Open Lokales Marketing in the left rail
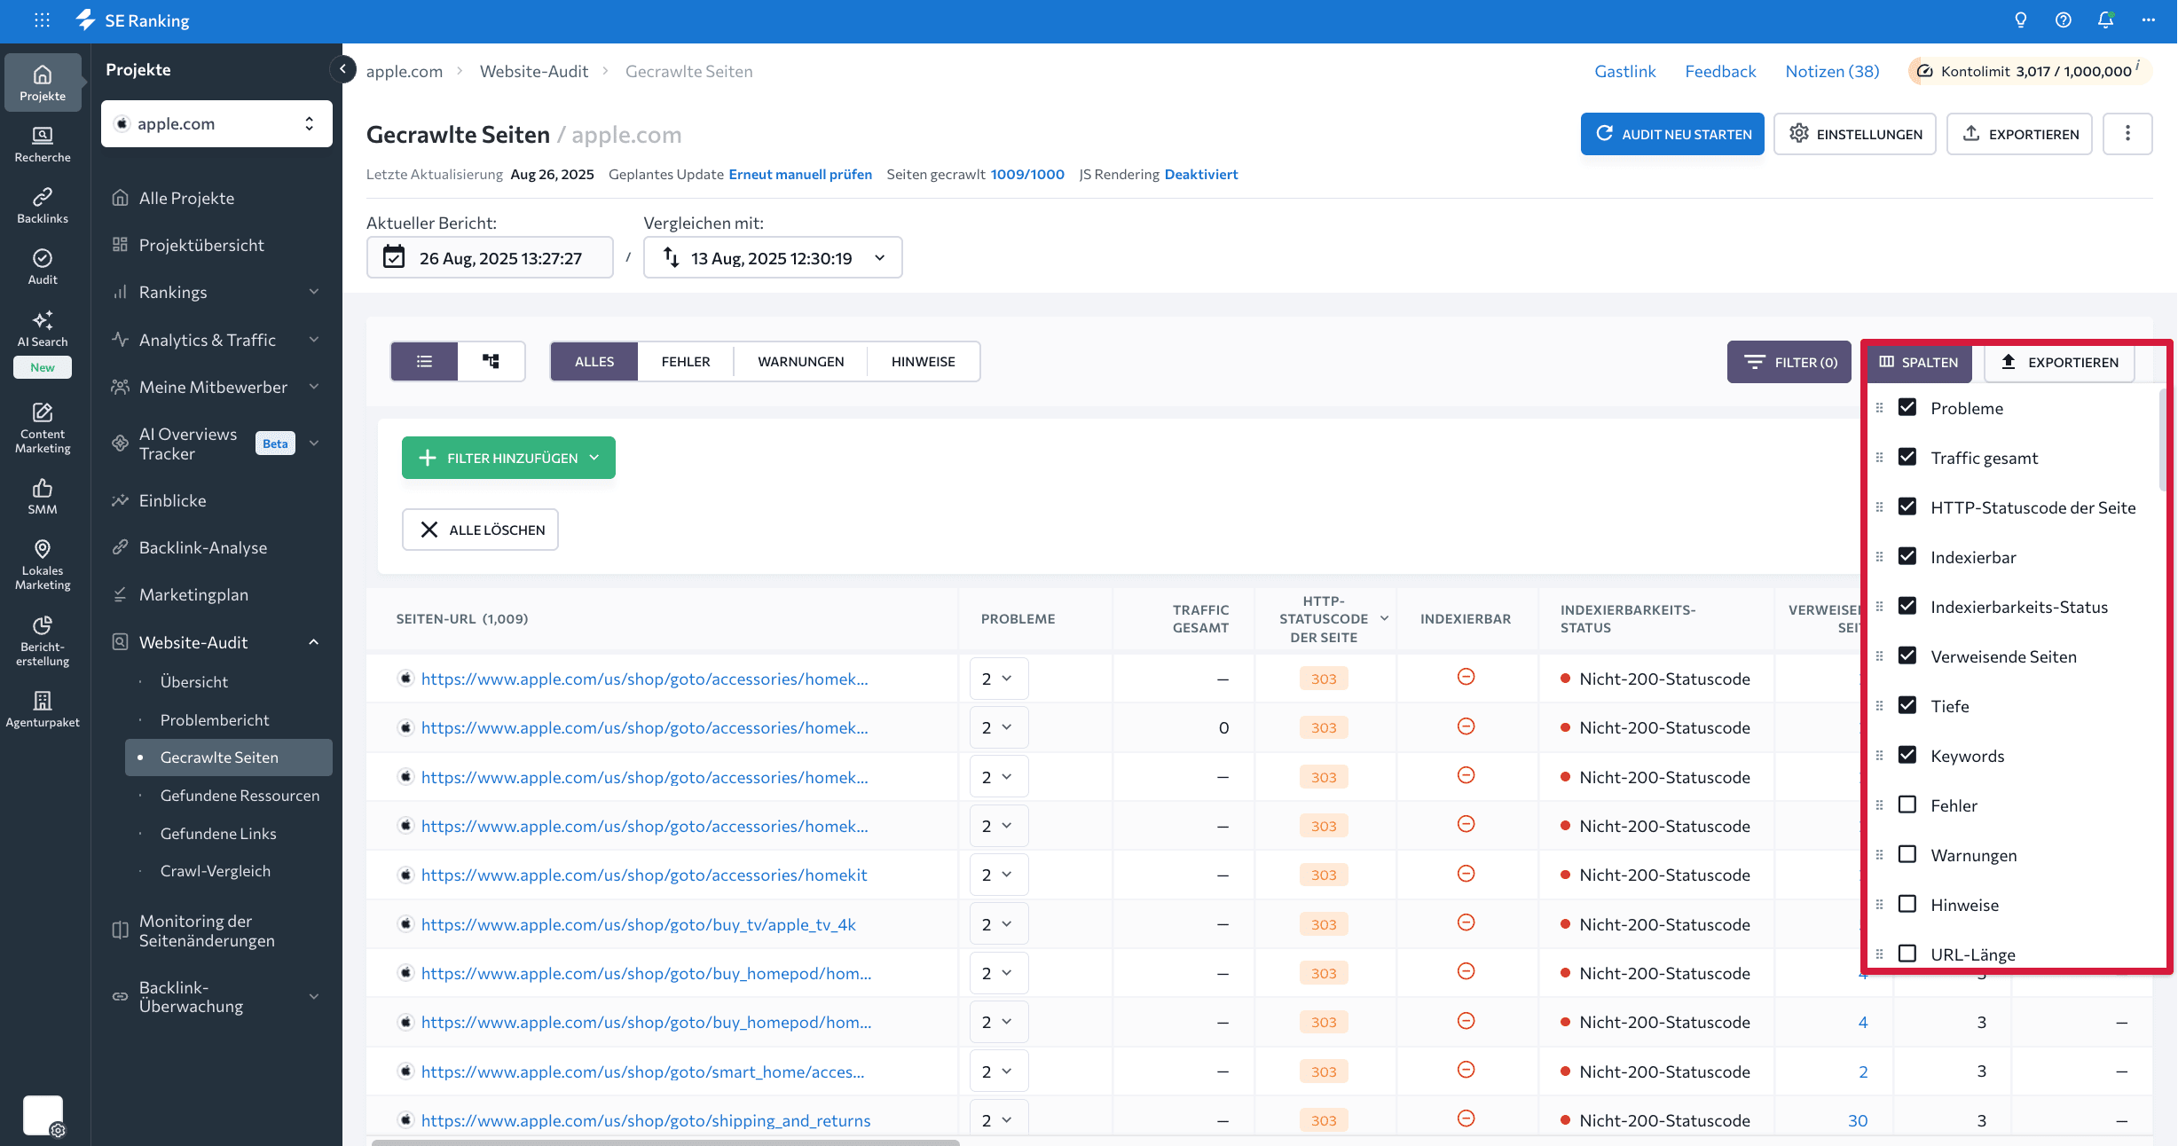The width and height of the screenshot is (2178, 1146). (43, 565)
